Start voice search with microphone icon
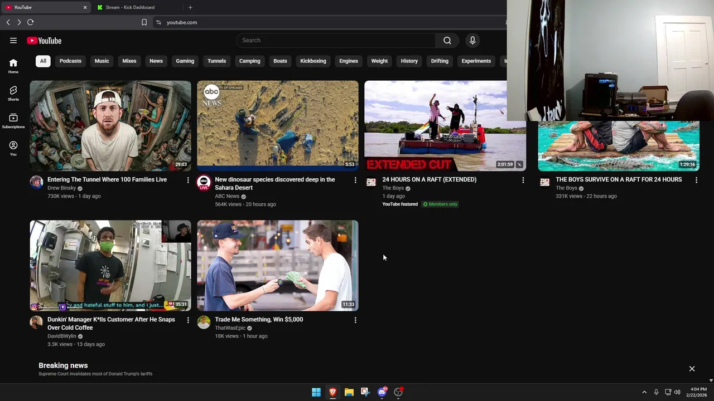The image size is (714, 401). pos(472,40)
